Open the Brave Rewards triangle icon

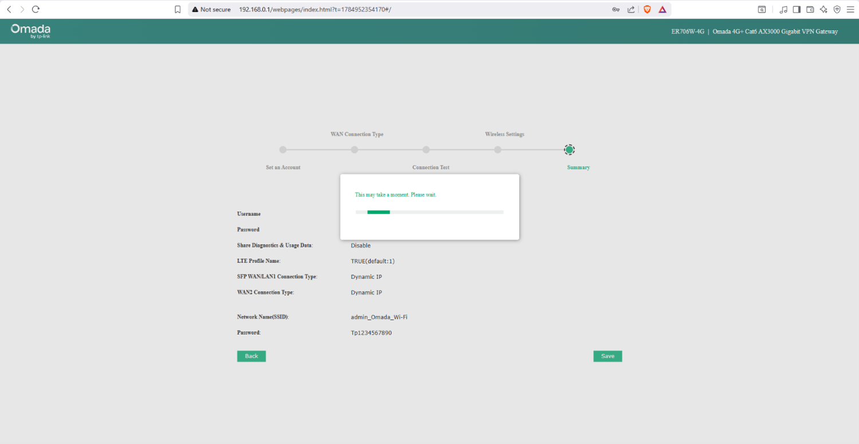tap(662, 9)
